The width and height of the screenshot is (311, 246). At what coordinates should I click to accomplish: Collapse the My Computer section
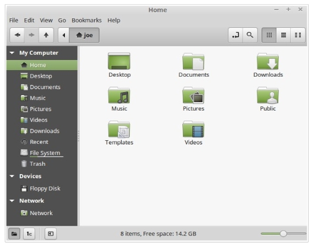(x=12, y=53)
